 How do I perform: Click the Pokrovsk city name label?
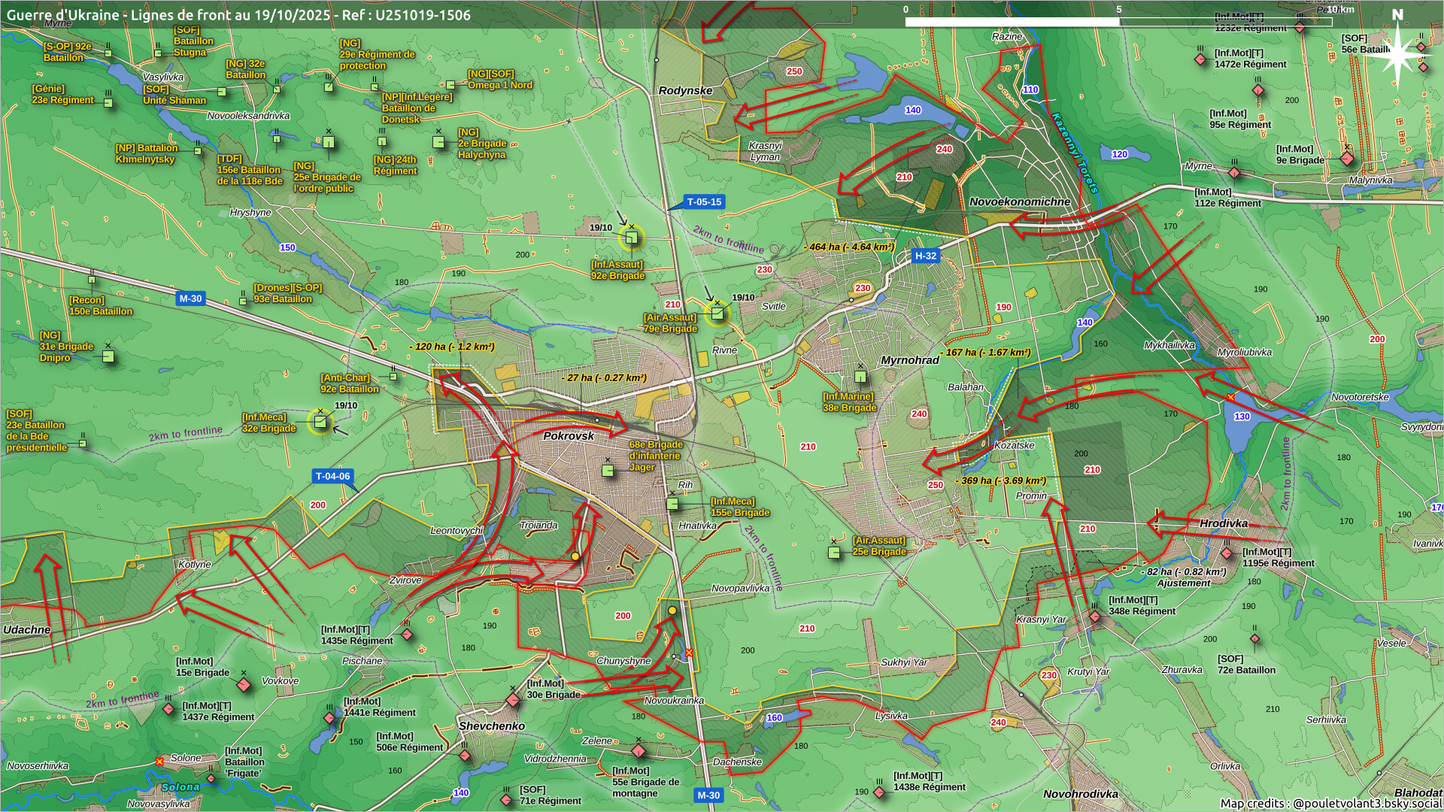click(x=569, y=436)
